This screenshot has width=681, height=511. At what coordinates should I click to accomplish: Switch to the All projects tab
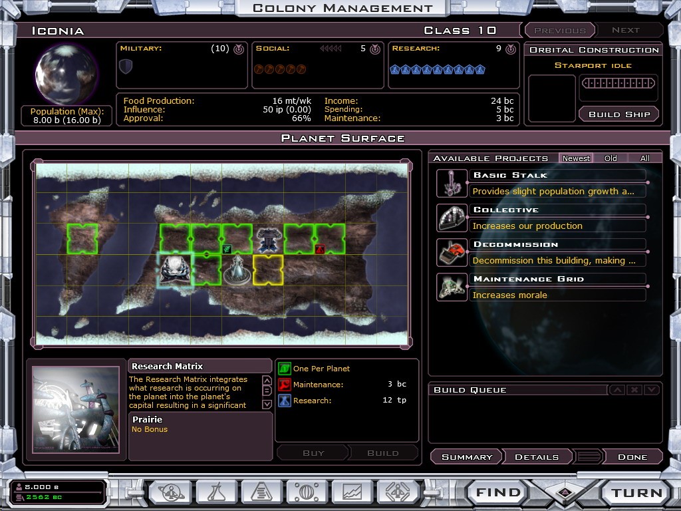(x=644, y=158)
